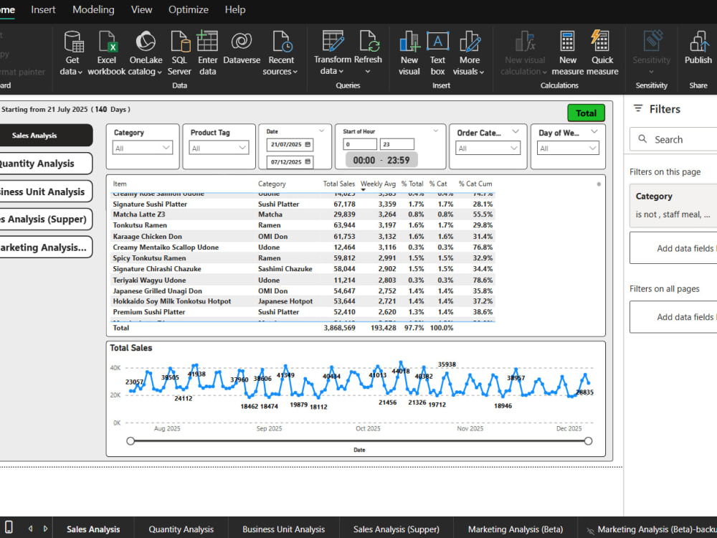Expand Day of Week header chevron

pyautogui.click(x=594, y=132)
